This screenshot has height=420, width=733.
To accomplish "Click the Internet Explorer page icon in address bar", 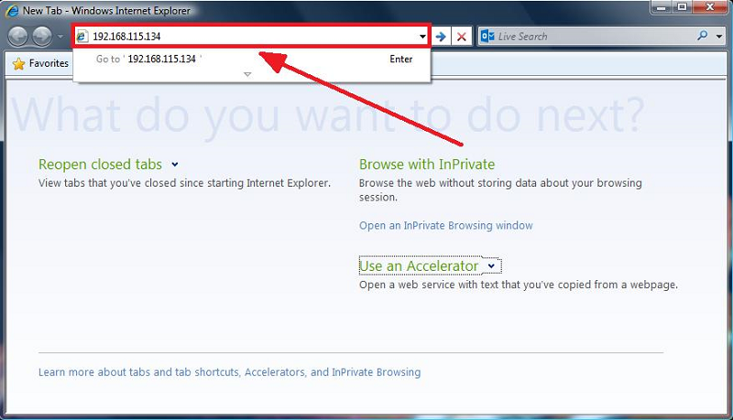I will pos(82,36).
